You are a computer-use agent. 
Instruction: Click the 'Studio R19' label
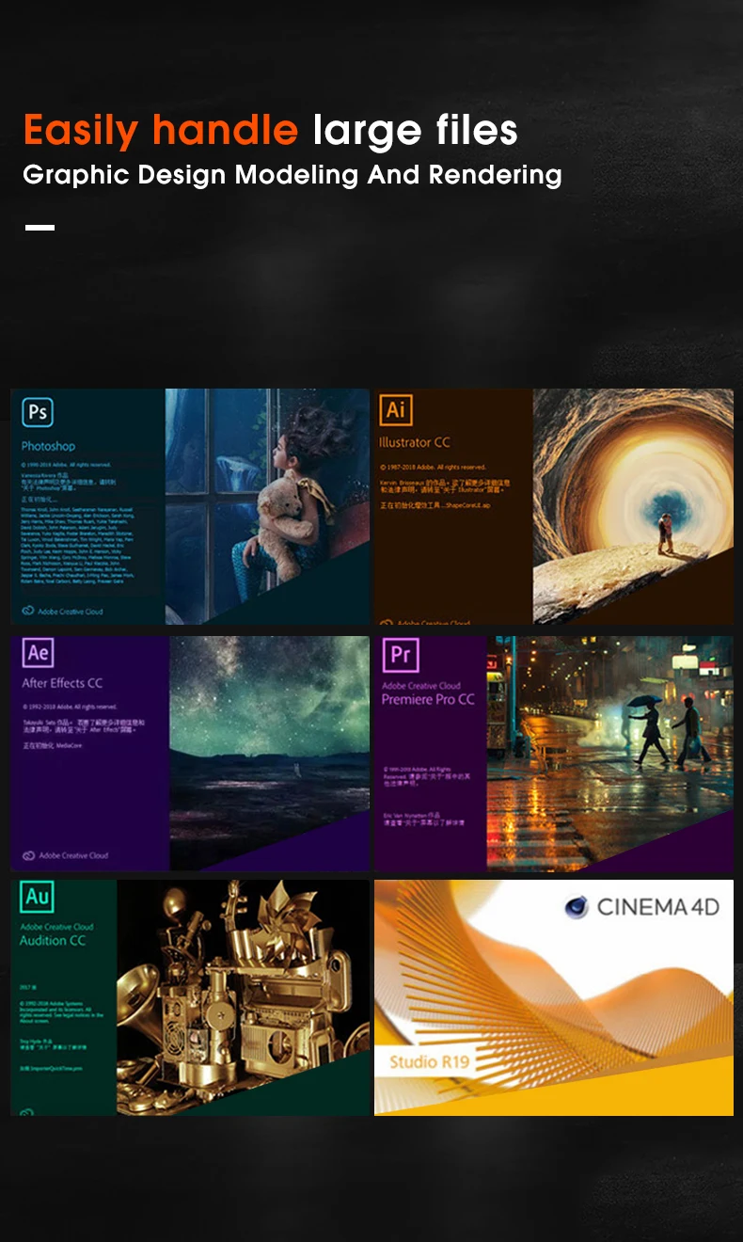coord(430,1062)
